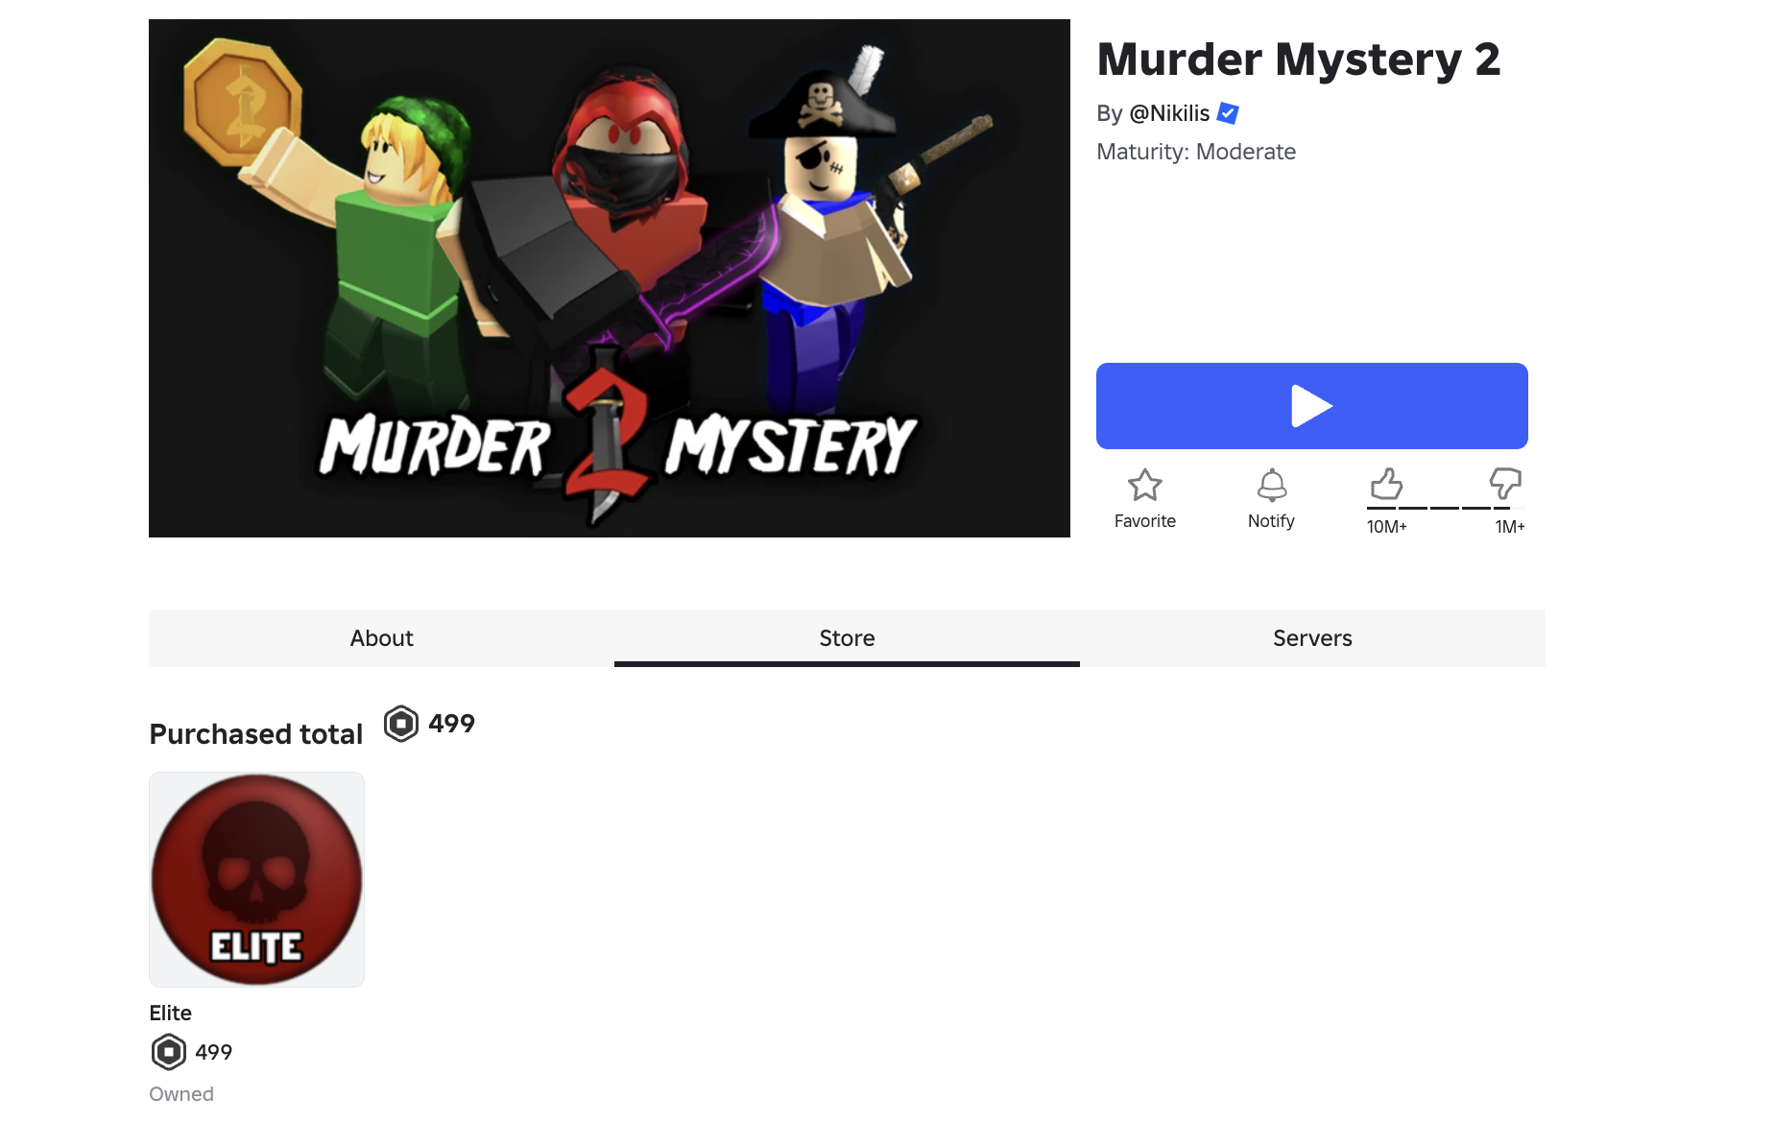Switch to the About tab
This screenshot has height=1146, width=1774.
(381, 638)
